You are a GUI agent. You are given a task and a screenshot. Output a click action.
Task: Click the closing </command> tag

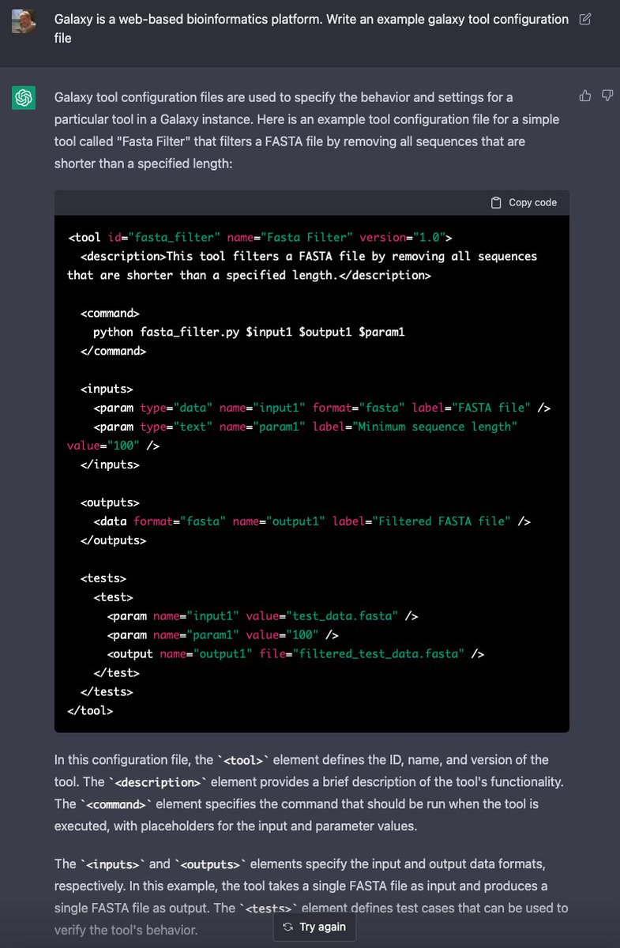(113, 352)
